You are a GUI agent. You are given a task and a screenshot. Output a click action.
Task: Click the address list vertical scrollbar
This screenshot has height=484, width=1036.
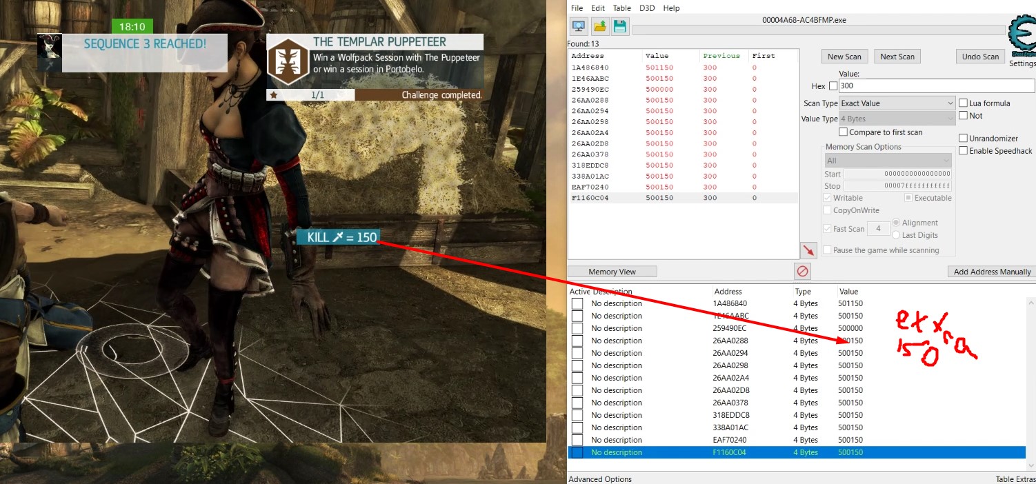pyautogui.click(x=1031, y=379)
